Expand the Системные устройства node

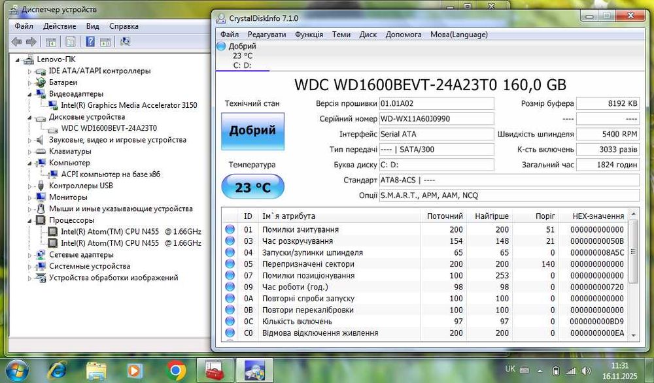29,267
